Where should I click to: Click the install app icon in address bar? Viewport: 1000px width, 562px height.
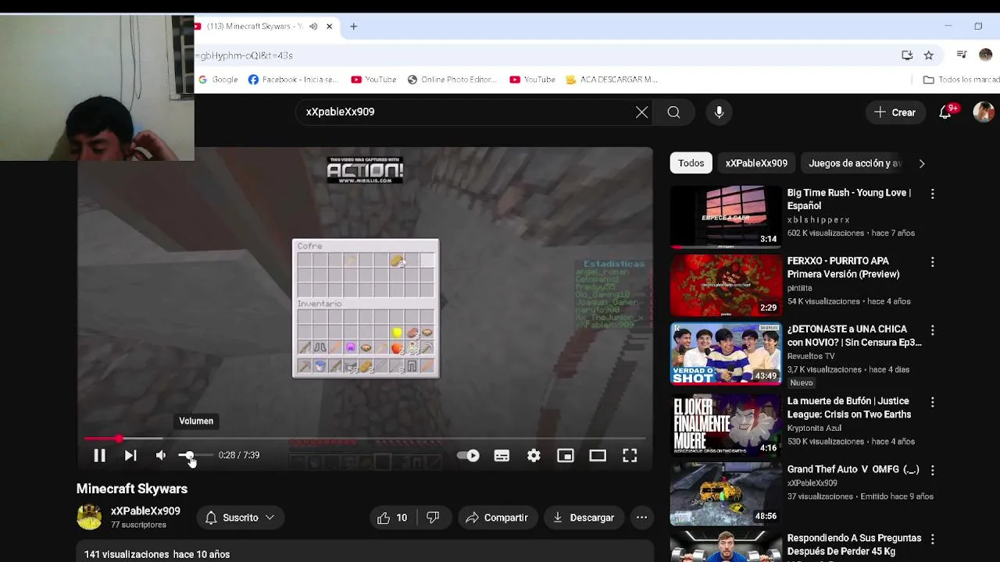click(x=907, y=55)
